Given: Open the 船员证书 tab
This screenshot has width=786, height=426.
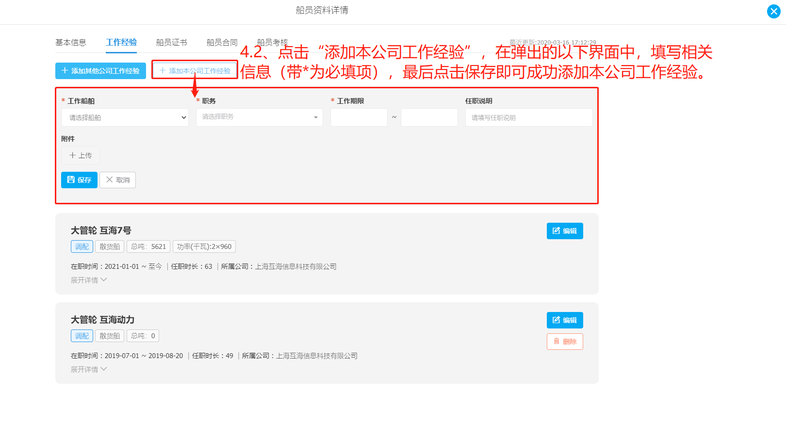Looking at the screenshot, I should pos(172,42).
